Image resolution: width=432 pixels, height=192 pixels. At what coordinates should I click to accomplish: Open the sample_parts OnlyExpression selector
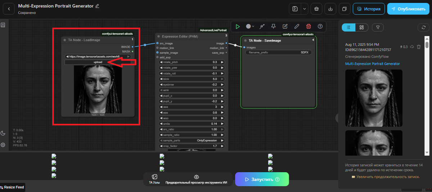point(192,140)
